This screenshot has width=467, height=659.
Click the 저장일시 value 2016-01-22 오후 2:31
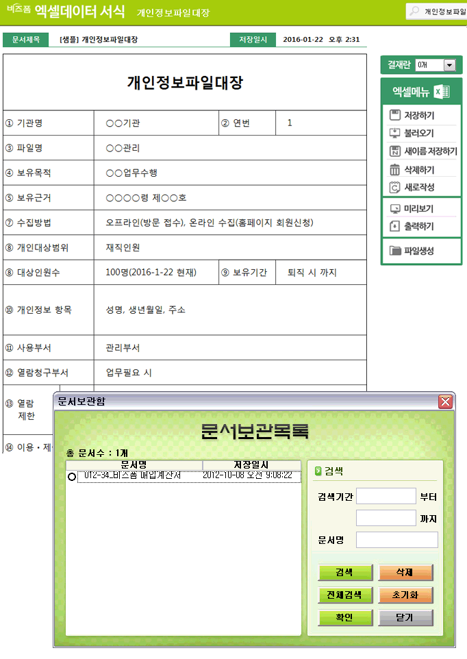pos(321,40)
